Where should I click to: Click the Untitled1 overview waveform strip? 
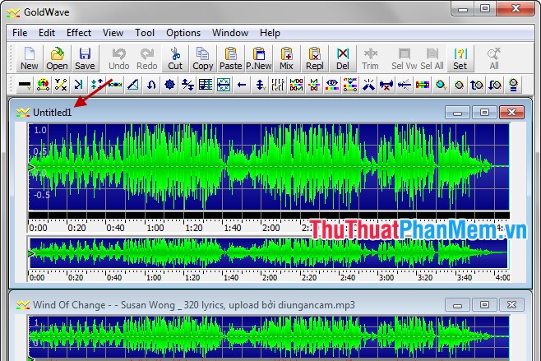coord(263,253)
